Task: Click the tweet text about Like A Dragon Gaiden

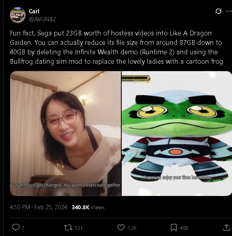Action: (x=116, y=47)
